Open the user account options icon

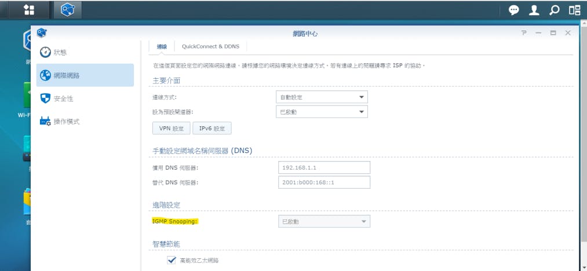[x=534, y=10]
